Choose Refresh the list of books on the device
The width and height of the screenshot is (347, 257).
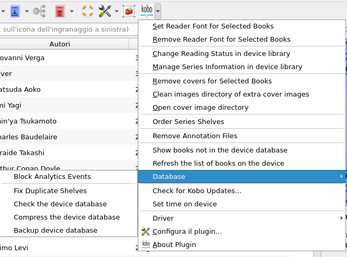point(242,163)
